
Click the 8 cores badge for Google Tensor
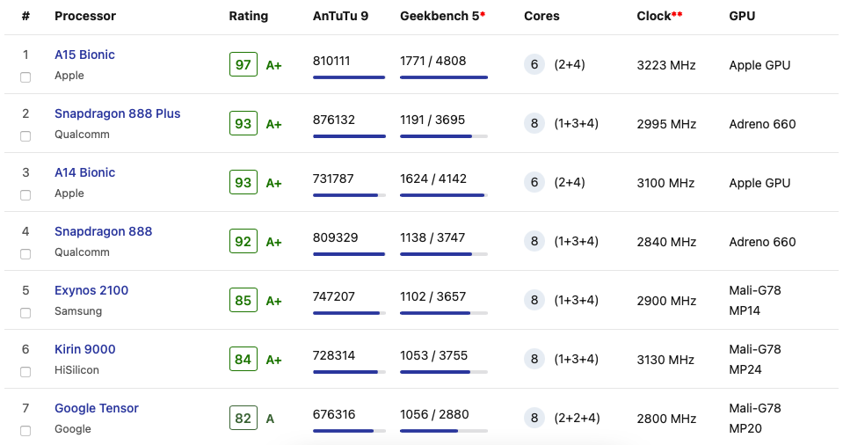tap(534, 418)
